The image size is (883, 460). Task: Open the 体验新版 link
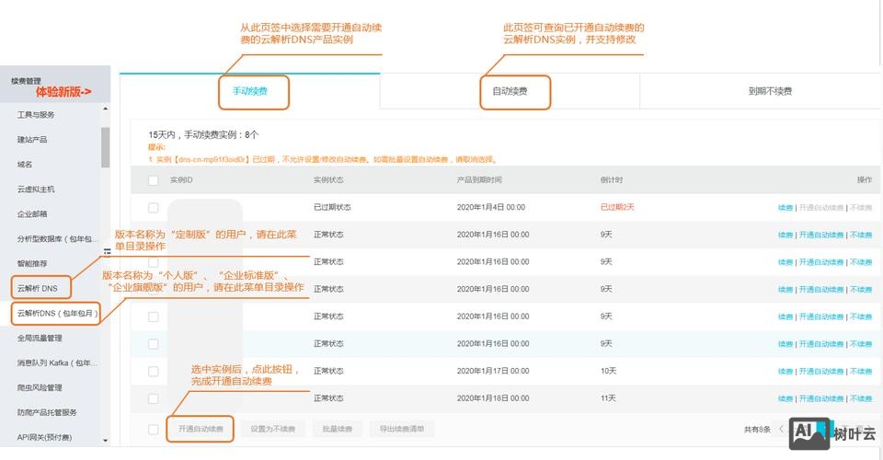63,92
